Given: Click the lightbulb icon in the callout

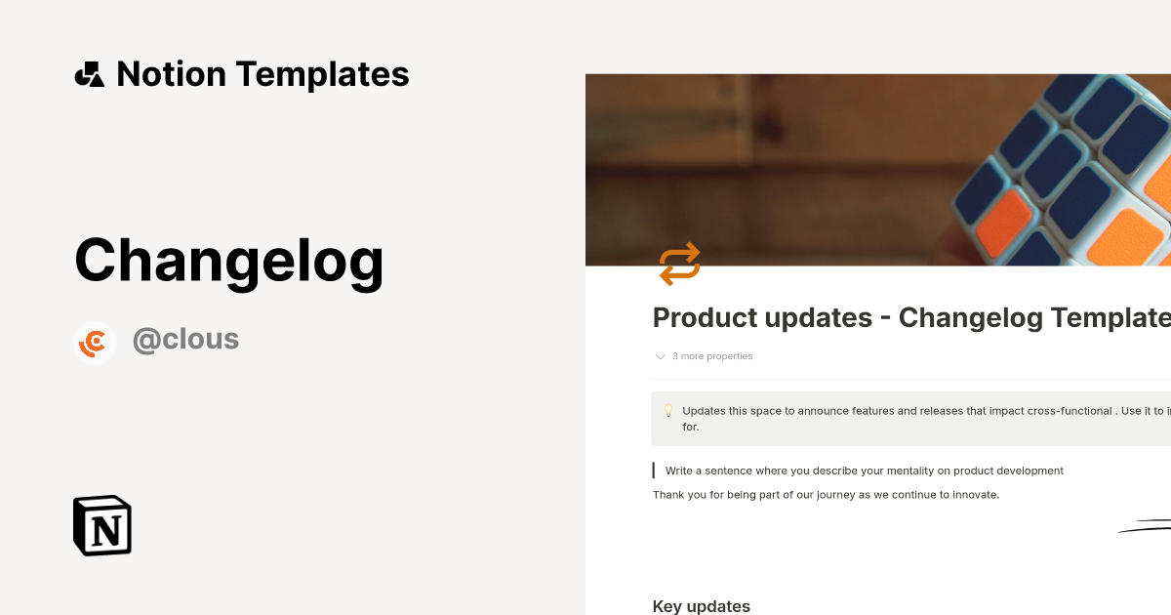Looking at the screenshot, I should coord(668,410).
